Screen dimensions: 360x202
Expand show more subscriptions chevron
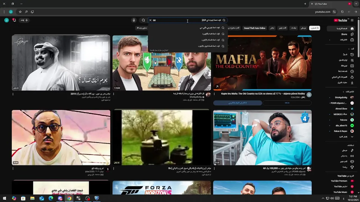pyautogui.click(x=352, y=137)
